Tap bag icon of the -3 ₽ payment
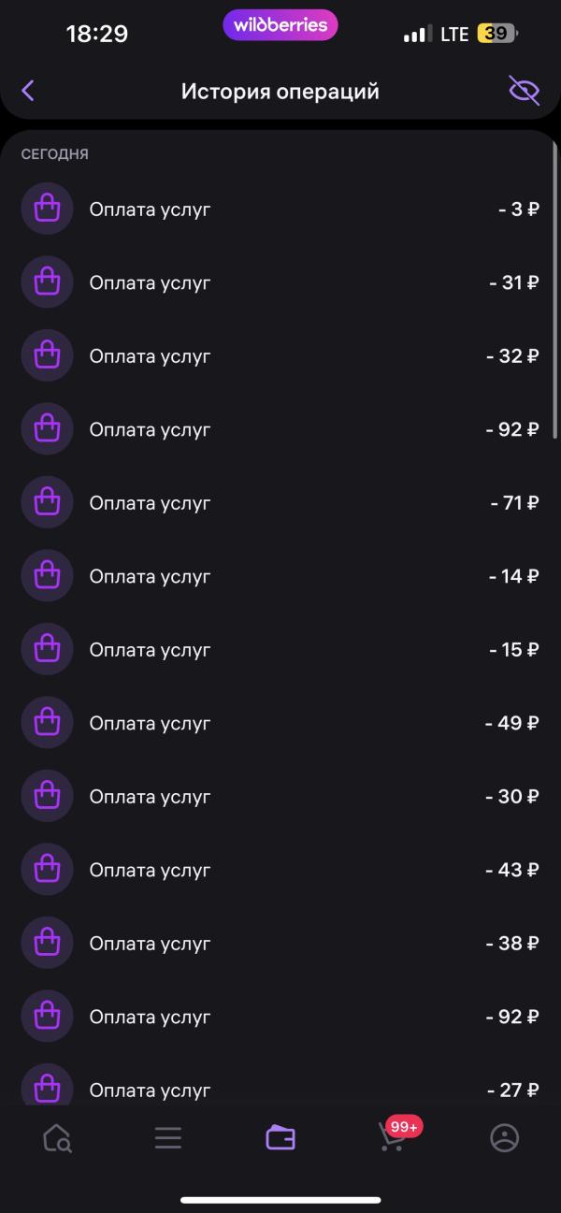Screen dimensions: 561x1213 click(x=47, y=209)
